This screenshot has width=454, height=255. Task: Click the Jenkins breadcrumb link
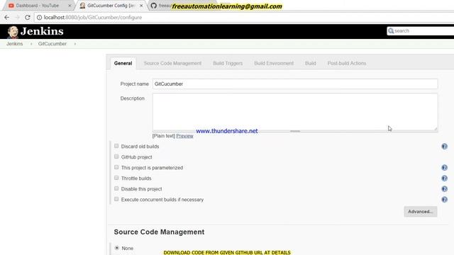click(x=14, y=44)
